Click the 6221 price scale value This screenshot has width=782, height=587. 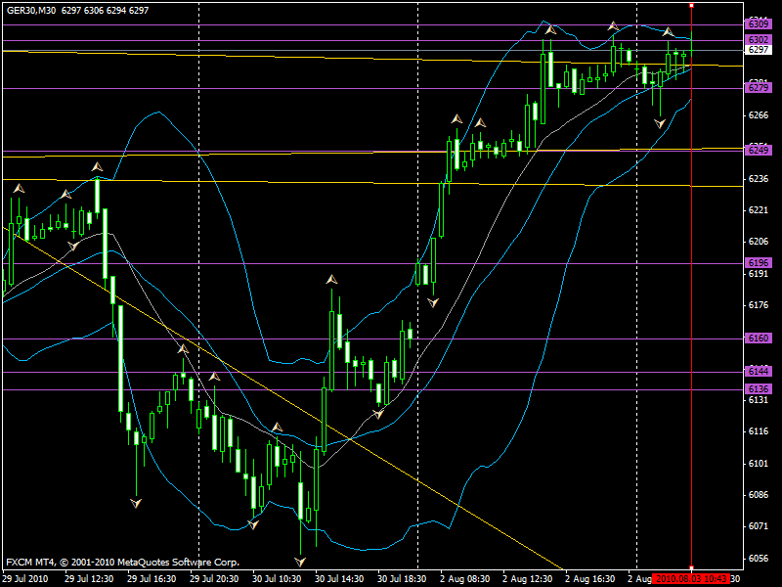point(759,210)
